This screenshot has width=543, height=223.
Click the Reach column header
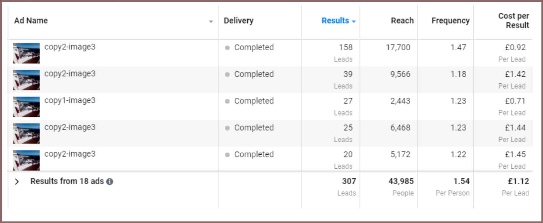pos(402,21)
